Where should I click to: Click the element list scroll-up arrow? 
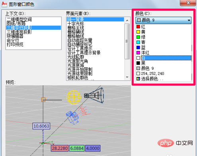coord(127,20)
